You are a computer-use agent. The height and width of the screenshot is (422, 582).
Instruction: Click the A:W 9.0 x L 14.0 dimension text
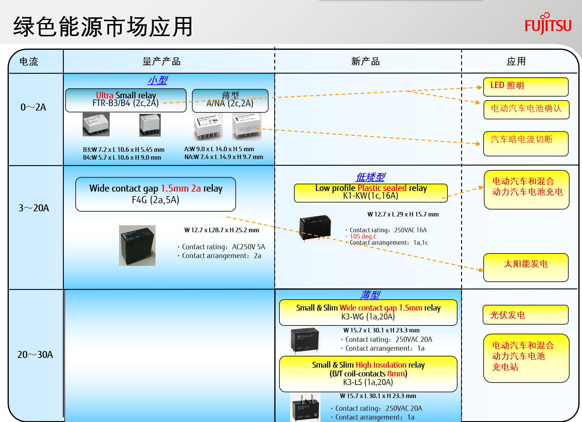tap(219, 149)
